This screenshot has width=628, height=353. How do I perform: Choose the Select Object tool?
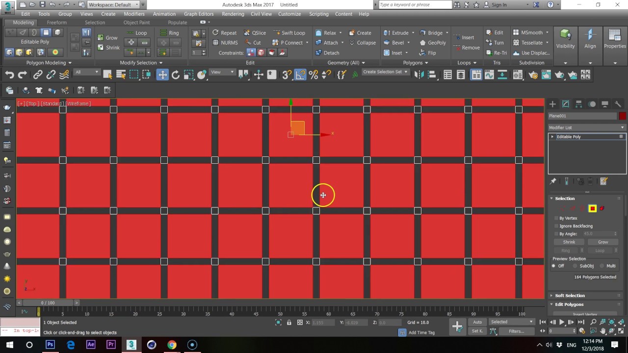107,75
